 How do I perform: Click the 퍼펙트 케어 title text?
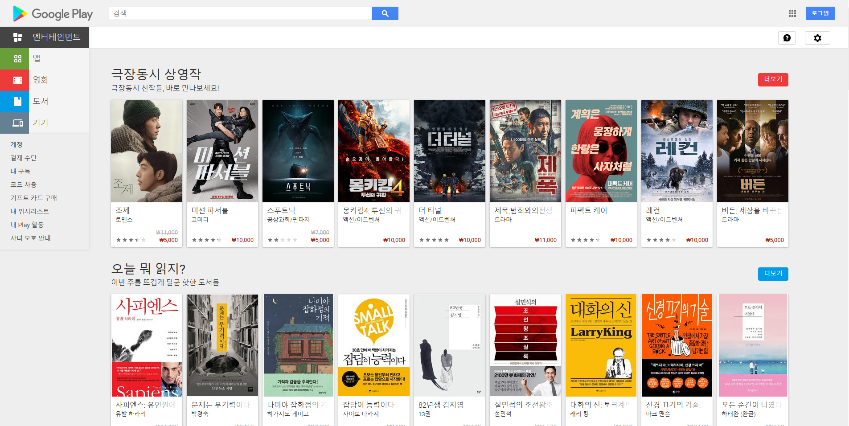tap(588, 210)
